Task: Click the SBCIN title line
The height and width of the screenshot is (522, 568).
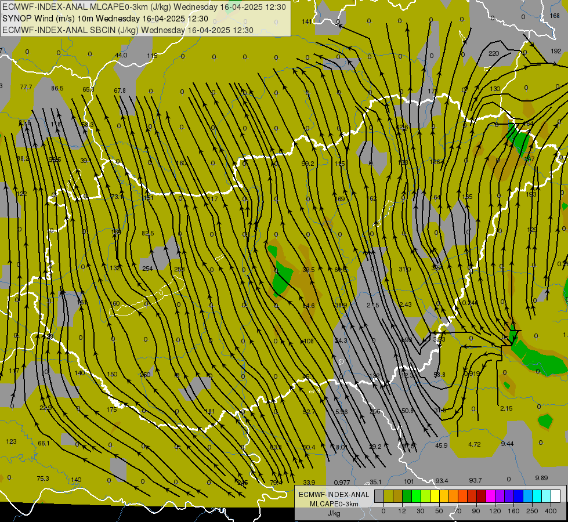Action: tap(128, 30)
